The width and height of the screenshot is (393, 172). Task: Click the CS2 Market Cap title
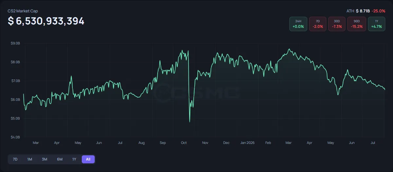(23, 11)
